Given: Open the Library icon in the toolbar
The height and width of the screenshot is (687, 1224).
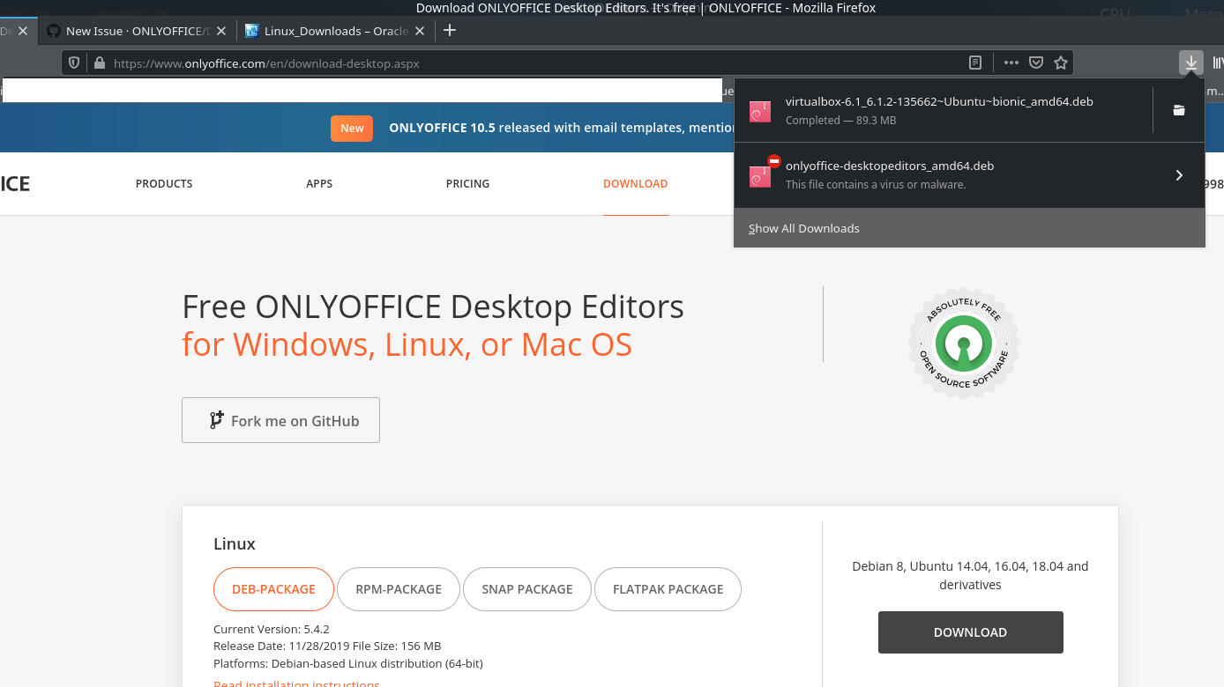Looking at the screenshot, I should click(x=1218, y=63).
